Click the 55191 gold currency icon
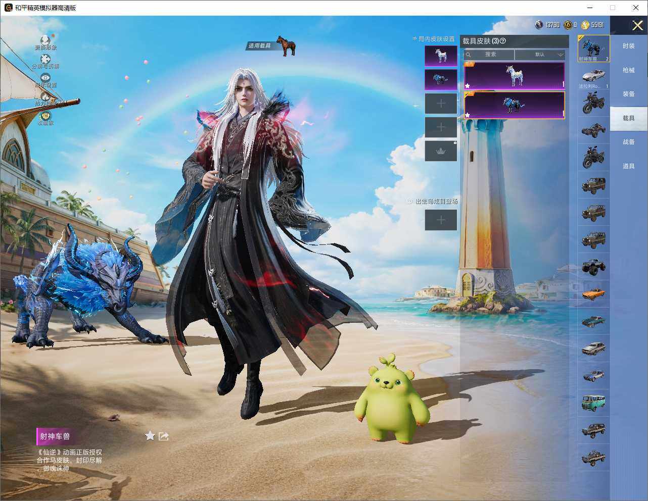Viewport: 648px width, 501px height. pyautogui.click(x=585, y=25)
